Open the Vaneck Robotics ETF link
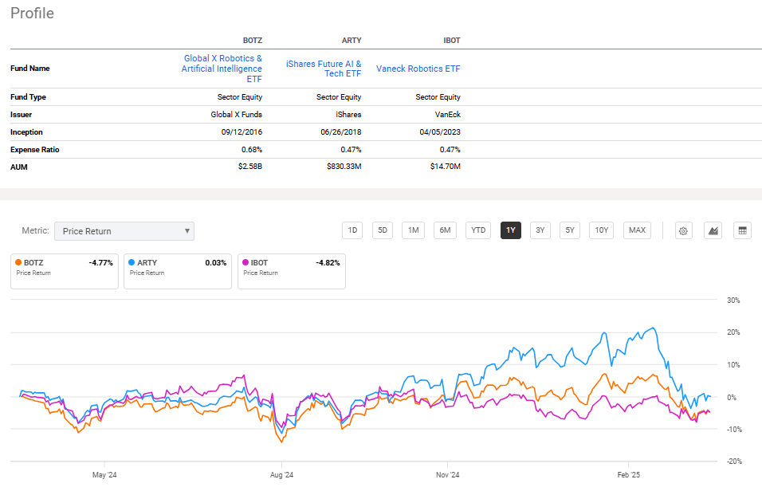 pyautogui.click(x=418, y=69)
